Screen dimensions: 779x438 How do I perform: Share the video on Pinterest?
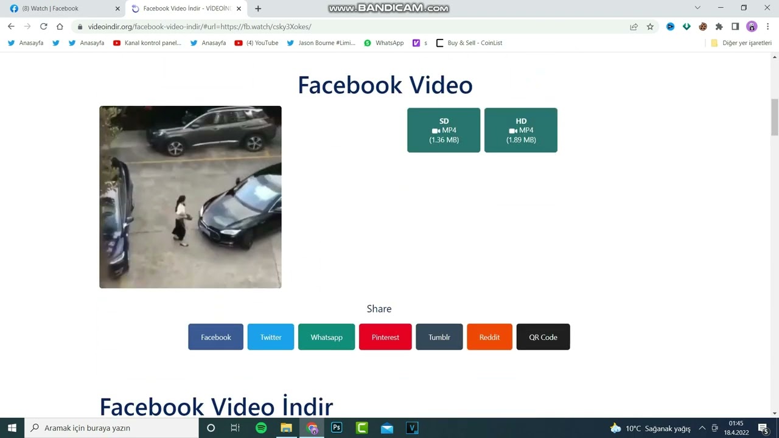point(385,337)
